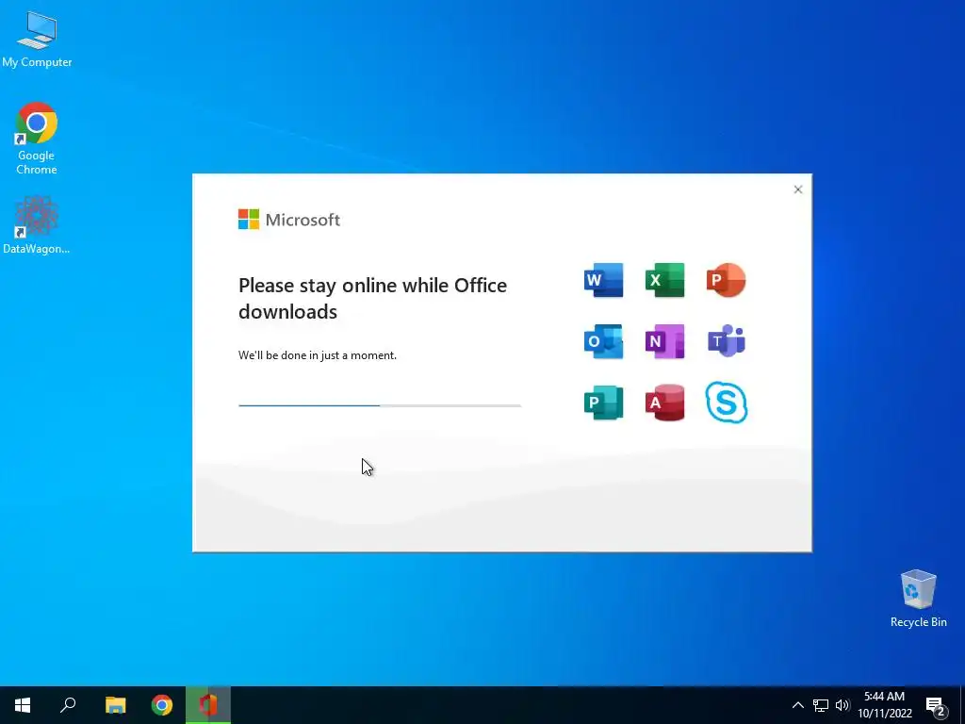Viewport: 965px width, 724px height.
Task: Click the Microsoft logo in the installer
Action: pyautogui.click(x=288, y=219)
